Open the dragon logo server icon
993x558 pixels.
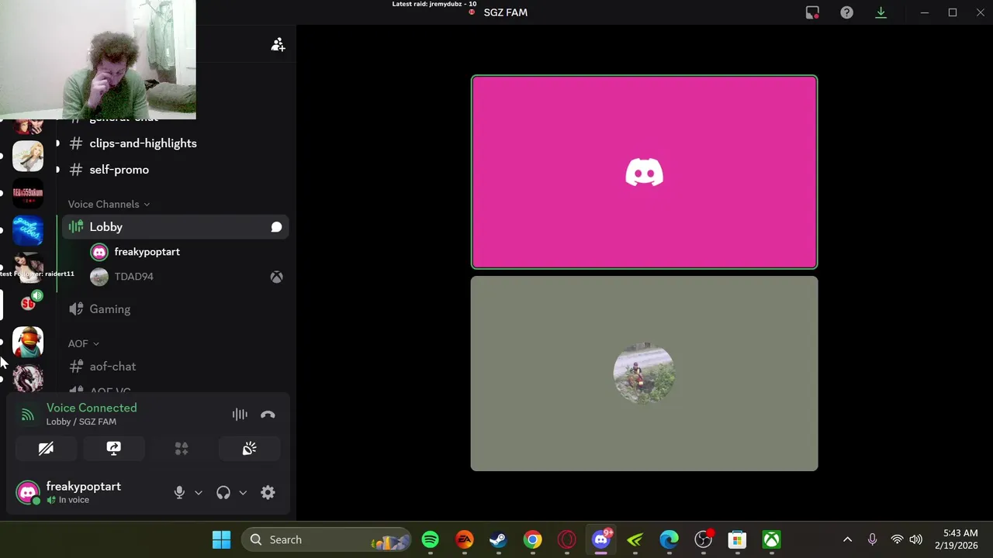click(28, 377)
